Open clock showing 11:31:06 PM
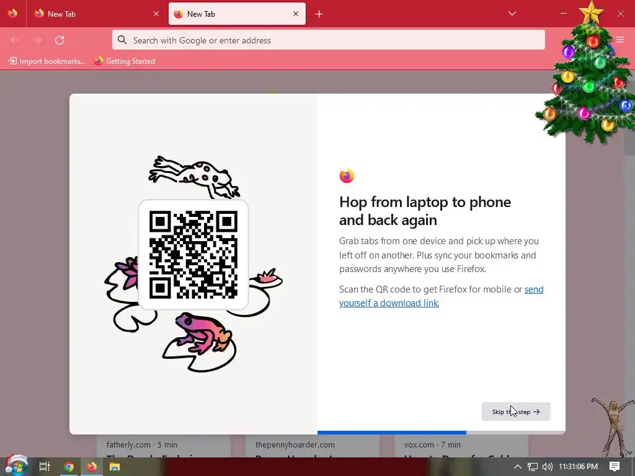 click(x=579, y=467)
